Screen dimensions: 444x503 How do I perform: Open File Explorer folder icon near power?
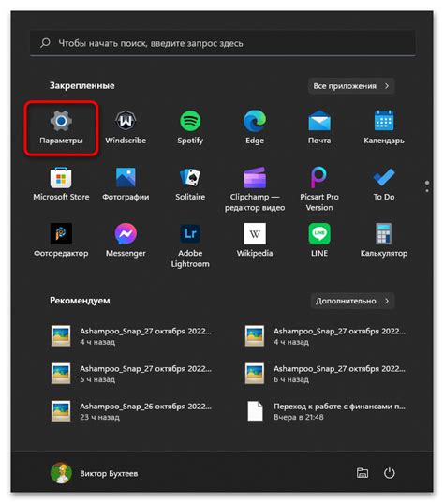pyautogui.click(x=363, y=473)
